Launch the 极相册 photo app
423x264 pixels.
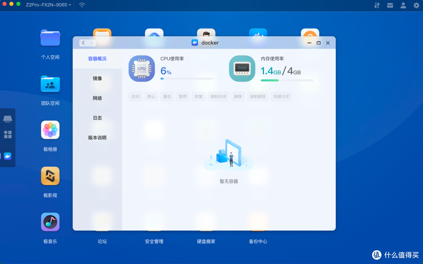pyautogui.click(x=50, y=130)
